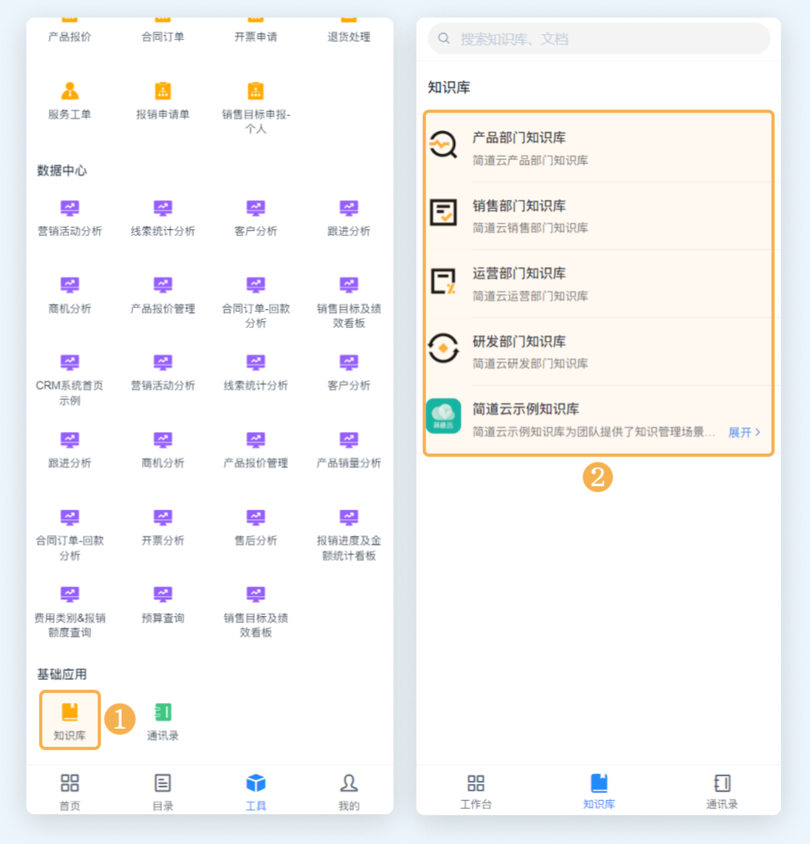This screenshot has height=844, width=810.
Task: Switch to the 目录 tab
Action: 163,791
